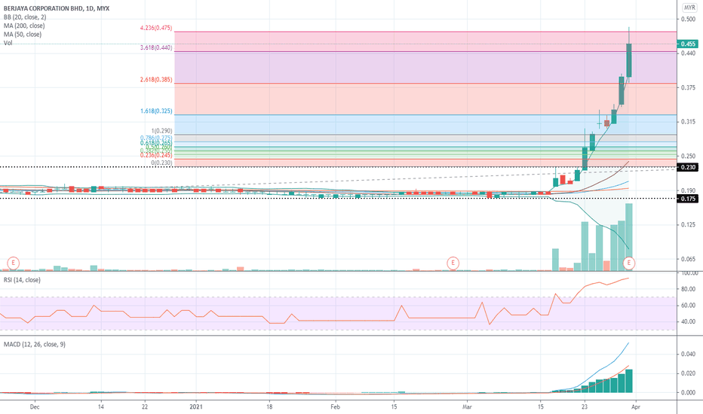
Task: Click the latest tall green candlestick
Action: click(629, 60)
